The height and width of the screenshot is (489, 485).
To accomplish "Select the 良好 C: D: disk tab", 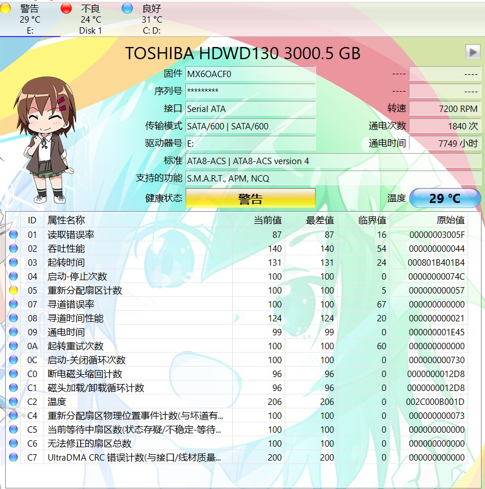I will pyautogui.click(x=152, y=19).
